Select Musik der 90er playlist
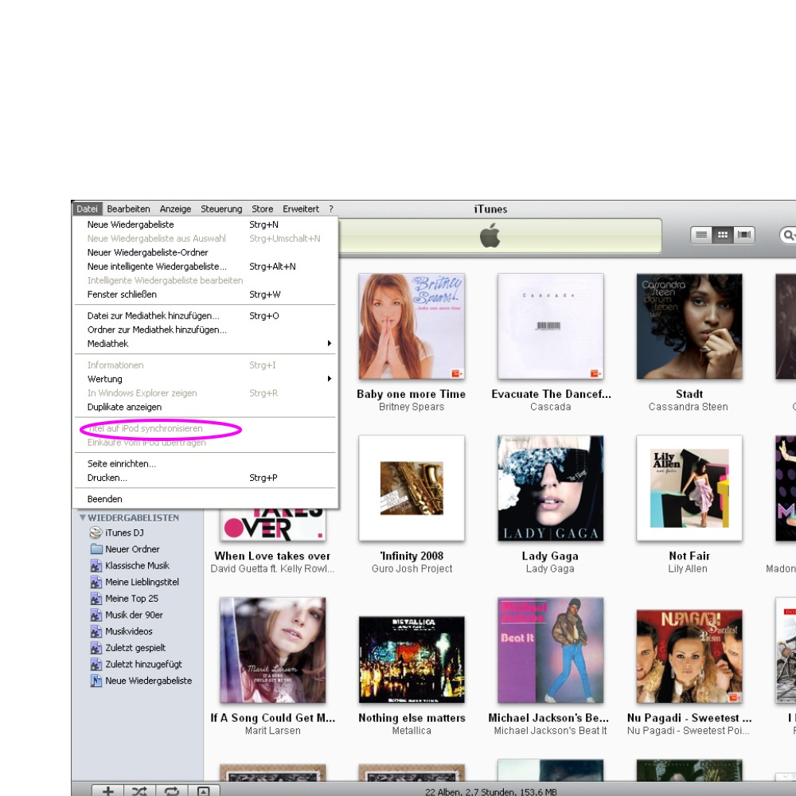Image resolution: width=796 pixels, height=796 pixels. tap(127, 615)
